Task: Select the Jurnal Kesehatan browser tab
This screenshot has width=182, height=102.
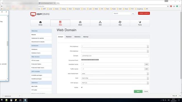Action: pyautogui.click(x=47, y=3)
